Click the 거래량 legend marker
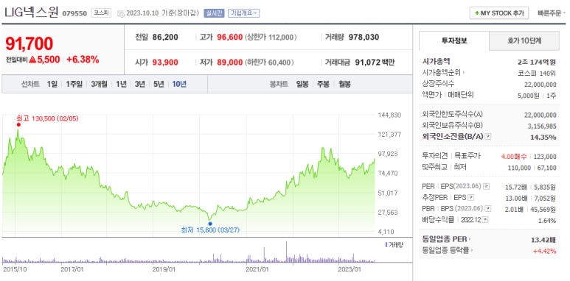Viewport: 570px width, 281px height. [386, 245]
